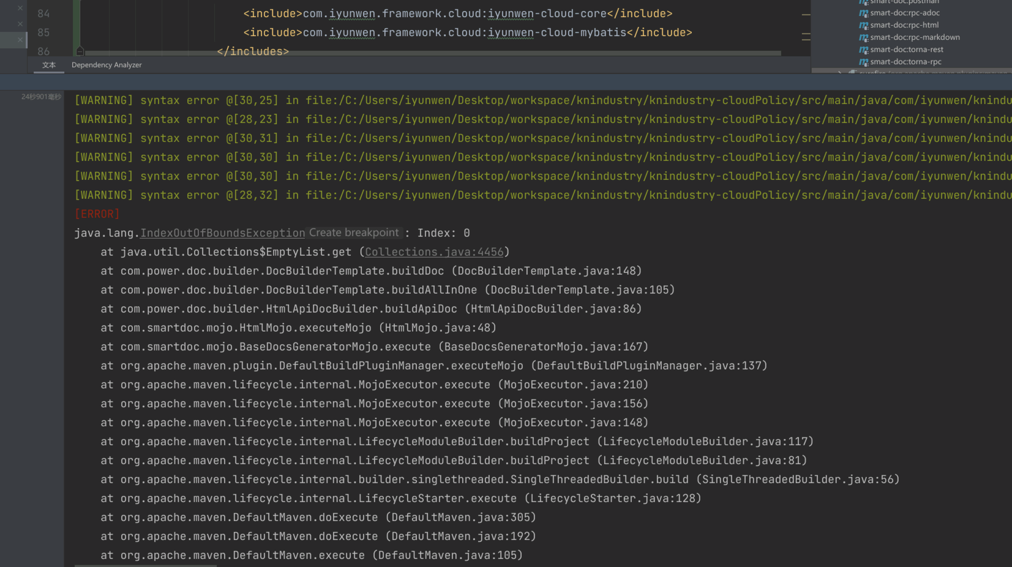Click Create breakpoint next to the exception

[x=354, y=232]
